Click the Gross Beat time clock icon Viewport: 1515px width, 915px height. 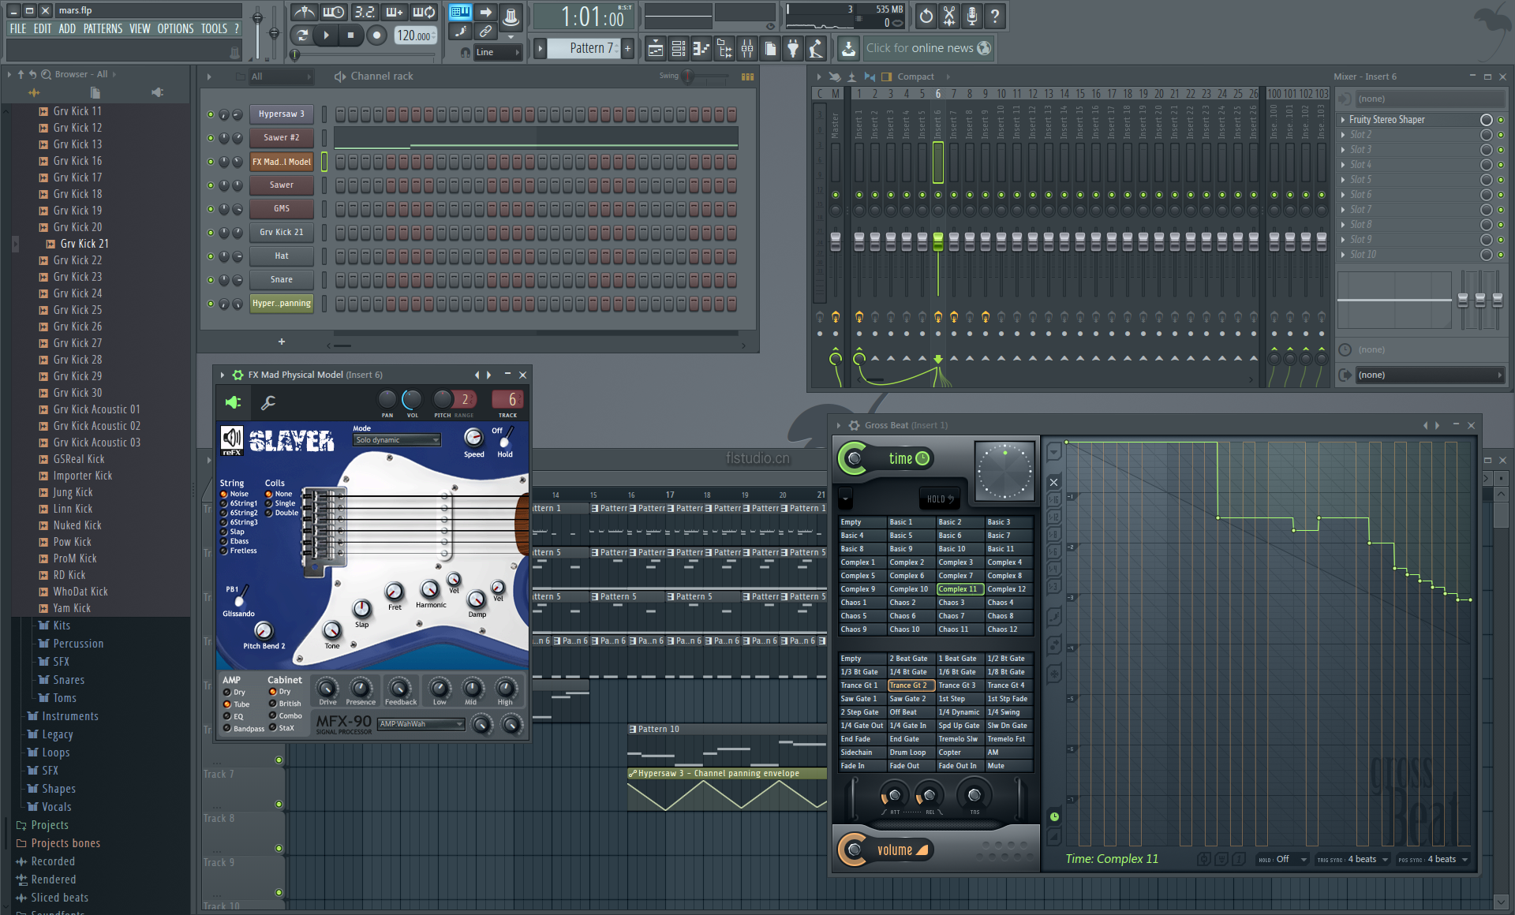click(x=922, y=458)
